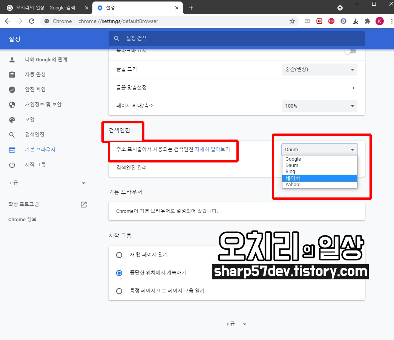Click the shield check icon for 안전 확인
The height and width of the screenshot is (340, 394).
point(12,90)
